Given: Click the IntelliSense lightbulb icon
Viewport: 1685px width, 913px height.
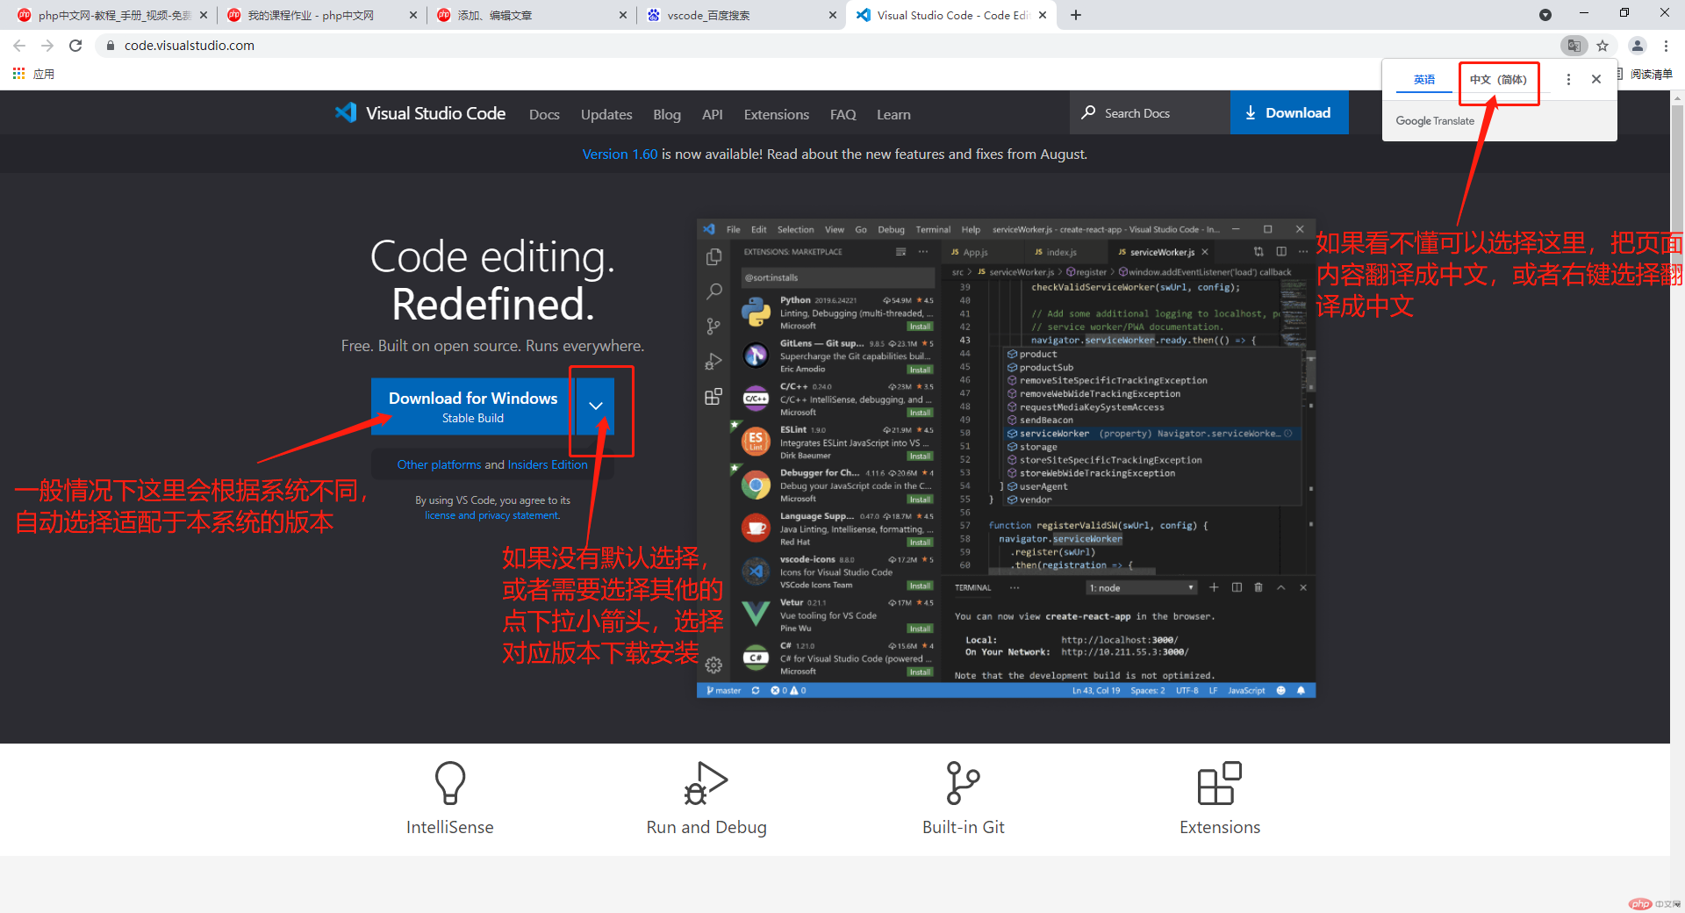Looking at the screenshot, I should click(450, 783).
